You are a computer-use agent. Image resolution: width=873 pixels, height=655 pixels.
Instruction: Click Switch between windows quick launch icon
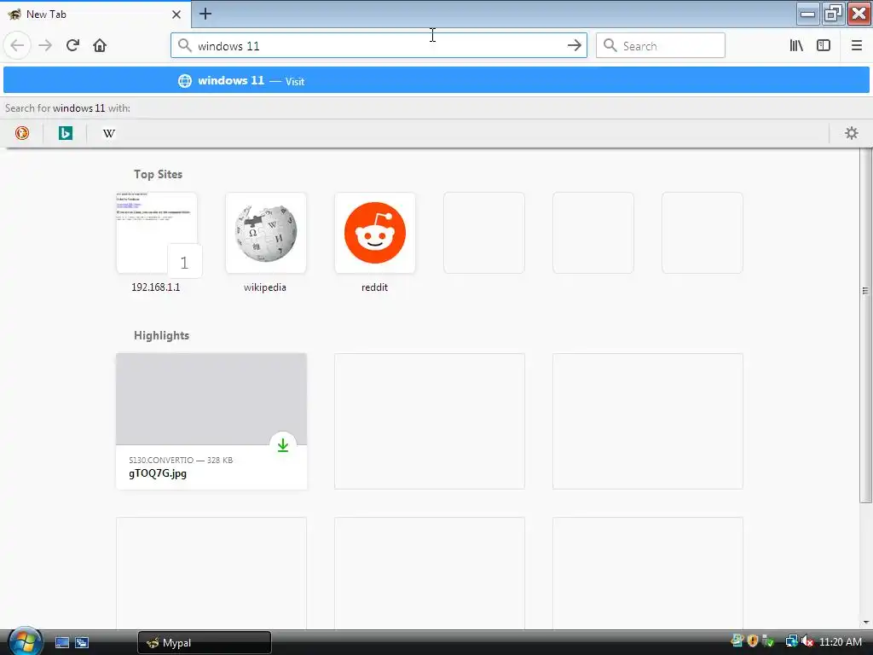(x=82, y=643)
